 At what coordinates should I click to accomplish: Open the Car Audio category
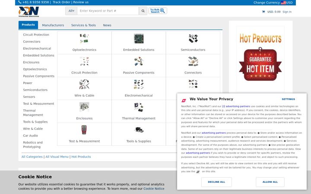click(x=30, y=136)
